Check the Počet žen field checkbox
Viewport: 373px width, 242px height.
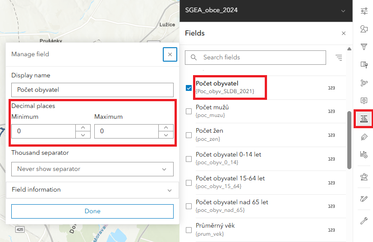click(189, 134)
